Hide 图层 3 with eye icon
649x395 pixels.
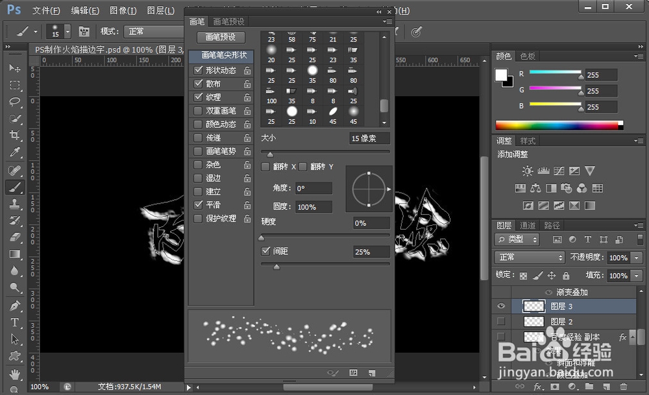click(501, 306)
